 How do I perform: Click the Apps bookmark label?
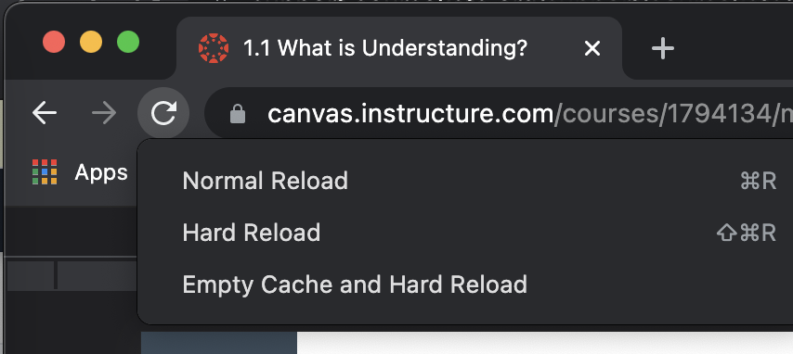click(101, 172)
